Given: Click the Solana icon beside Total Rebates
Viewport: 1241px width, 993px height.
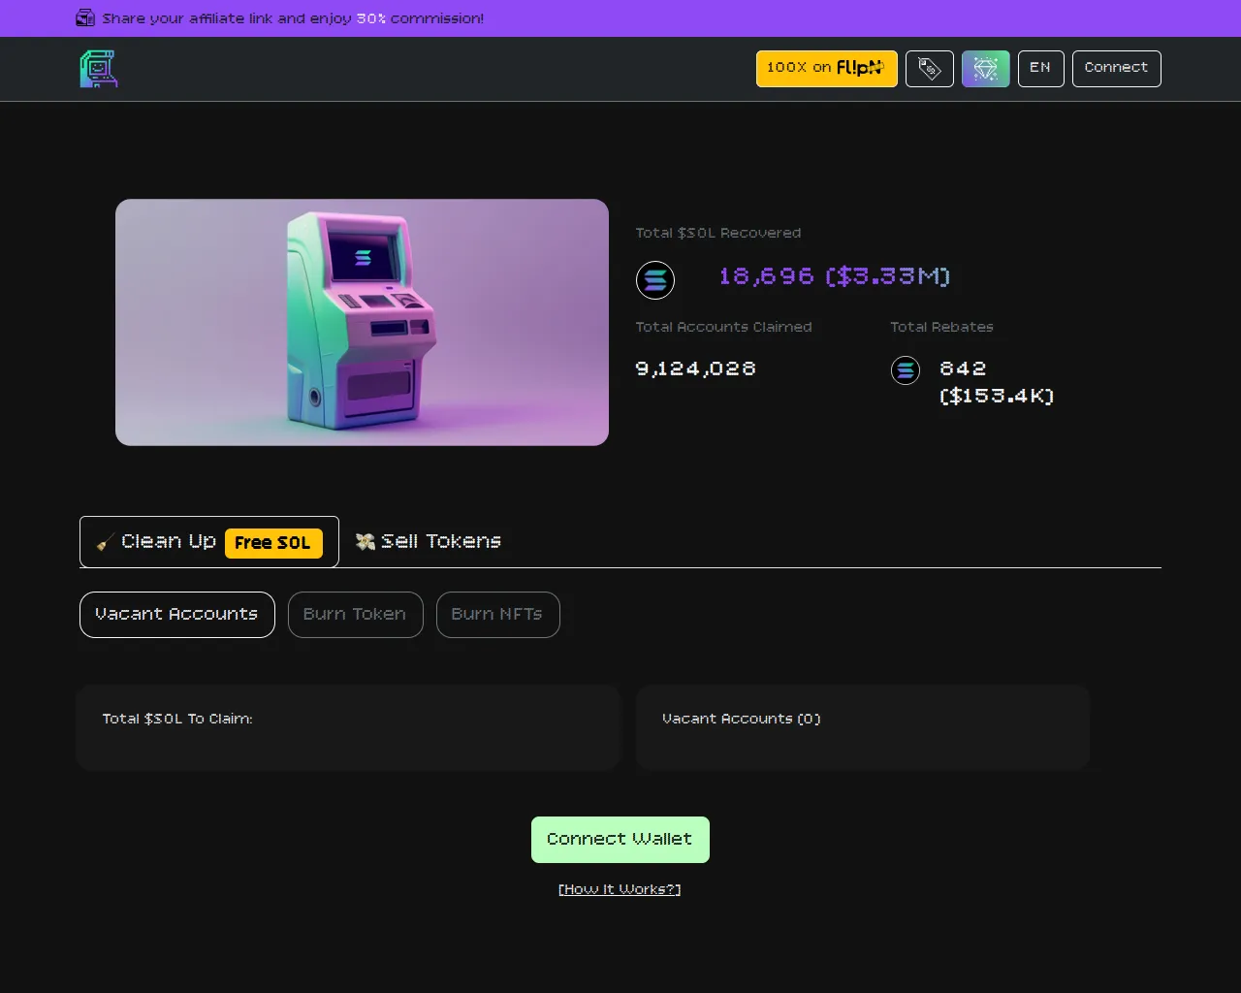Looking at the screenshot, I should (906, 370).
